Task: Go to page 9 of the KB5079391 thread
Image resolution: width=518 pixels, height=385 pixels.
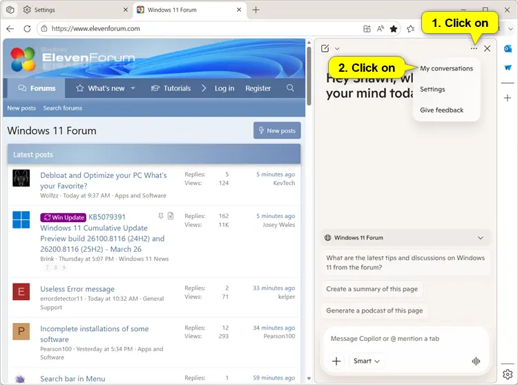Action: (x=64, y=268)
